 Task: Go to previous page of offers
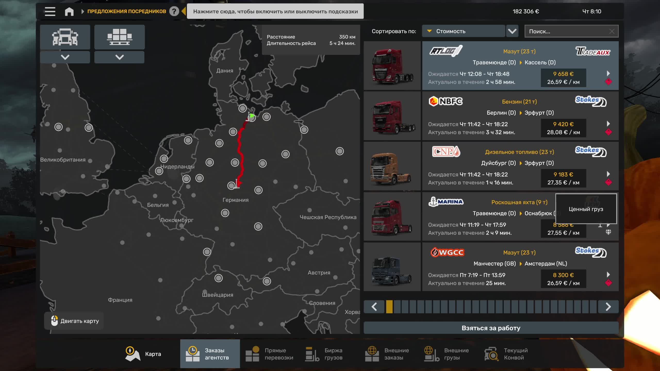pos(374,307)
